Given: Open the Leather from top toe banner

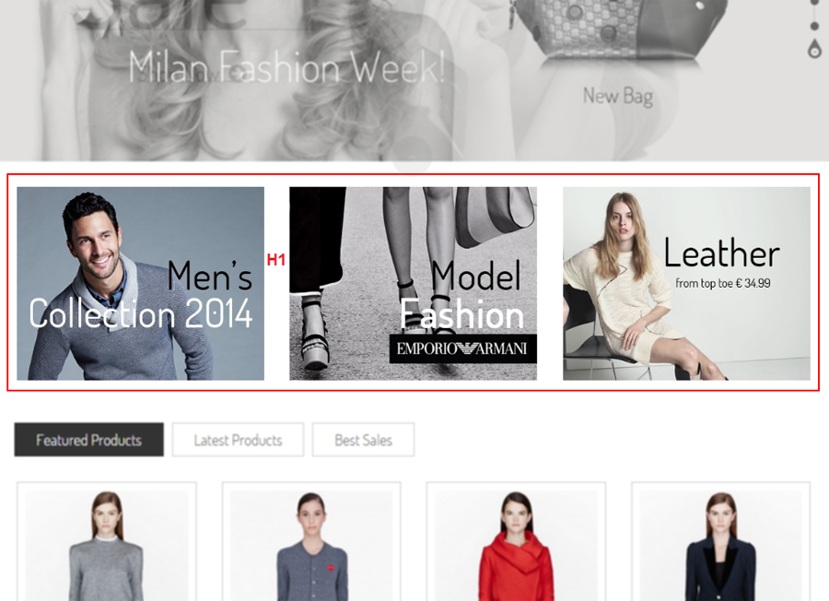Looking at the screenshot, I should tap(686, 284).
